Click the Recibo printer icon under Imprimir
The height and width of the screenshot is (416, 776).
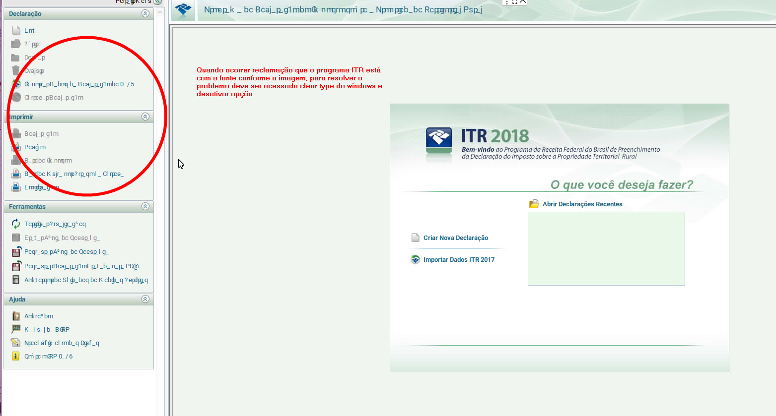point(16,147)
